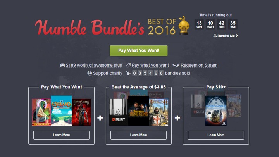The height and width of the screenshot is (157, 279).
Task: Open Learn More under Pay $10+
Action: pyautogui.click(x=216, y=135)
